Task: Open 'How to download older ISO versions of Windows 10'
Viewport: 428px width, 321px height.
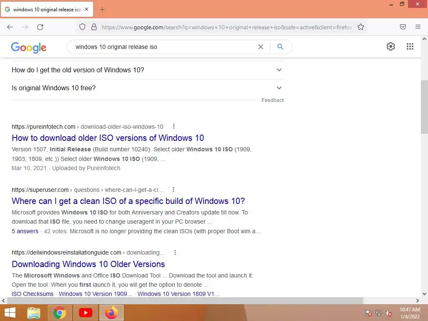Action: point(108,138)
